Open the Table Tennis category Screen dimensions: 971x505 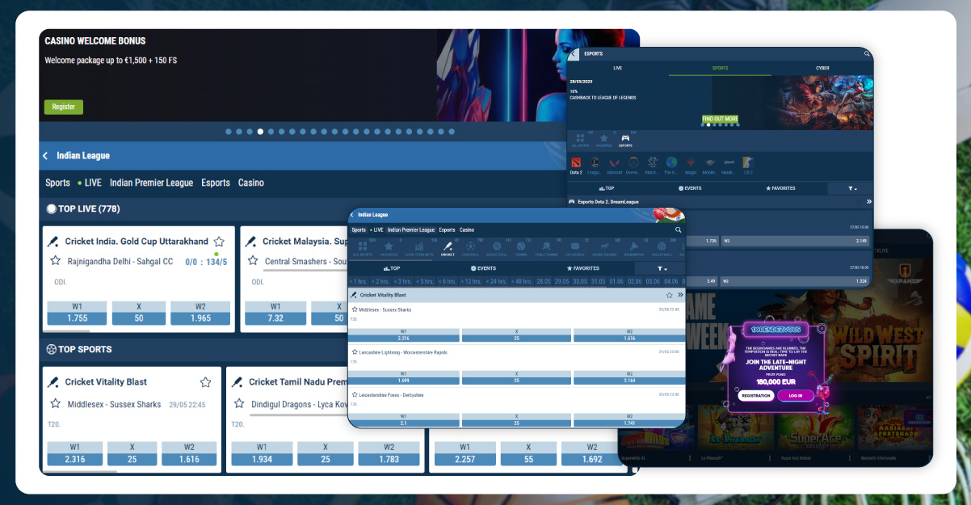point(546,247)
